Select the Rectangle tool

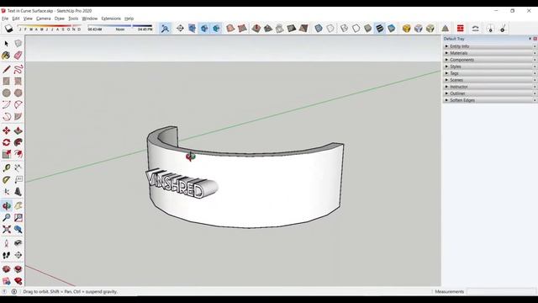6,81
